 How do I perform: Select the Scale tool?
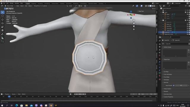(3, 27)
